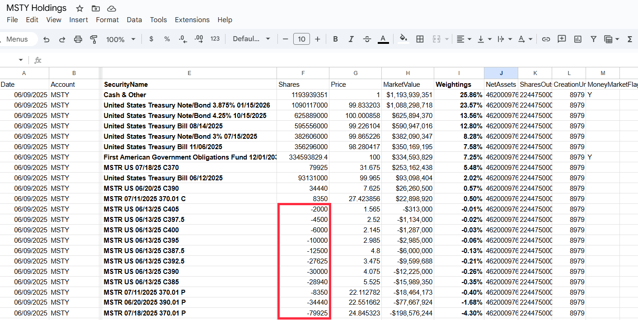Expand the filter views dropdown arrow
The width and height of the screenshot is (638, 320).
point(617,39)
